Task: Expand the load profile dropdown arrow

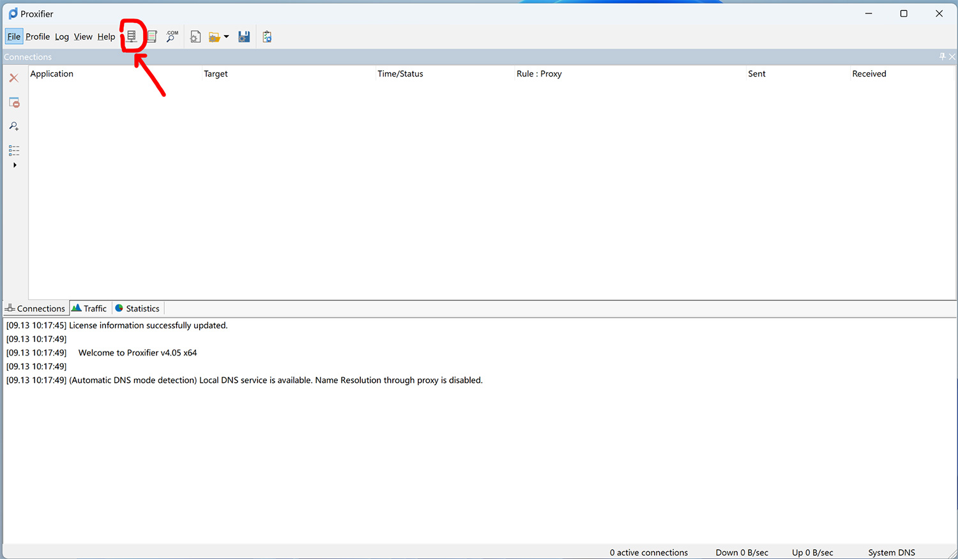Action: tap(226, 37)
